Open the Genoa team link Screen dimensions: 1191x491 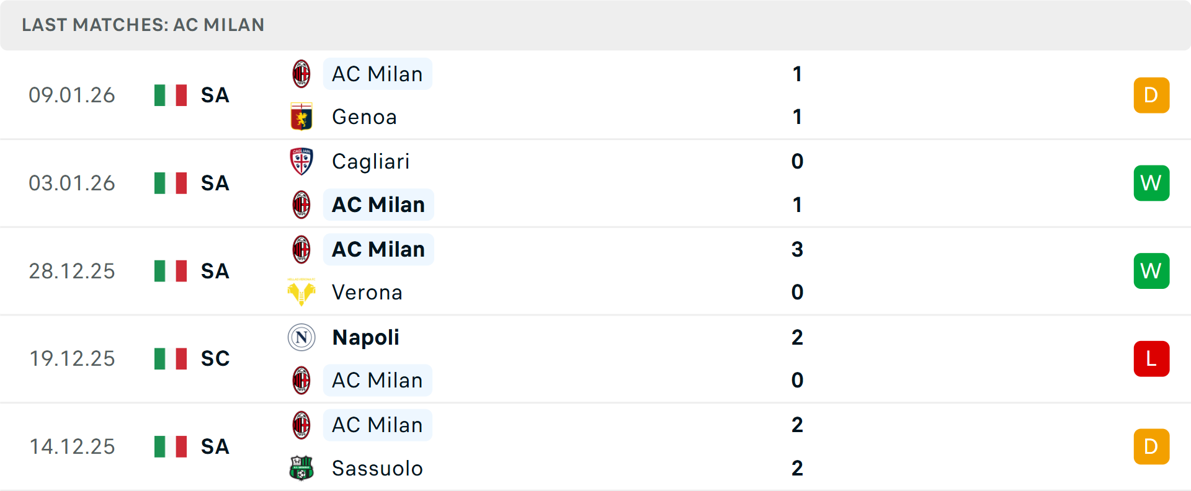pyautogui.click(x=364, y=117)
